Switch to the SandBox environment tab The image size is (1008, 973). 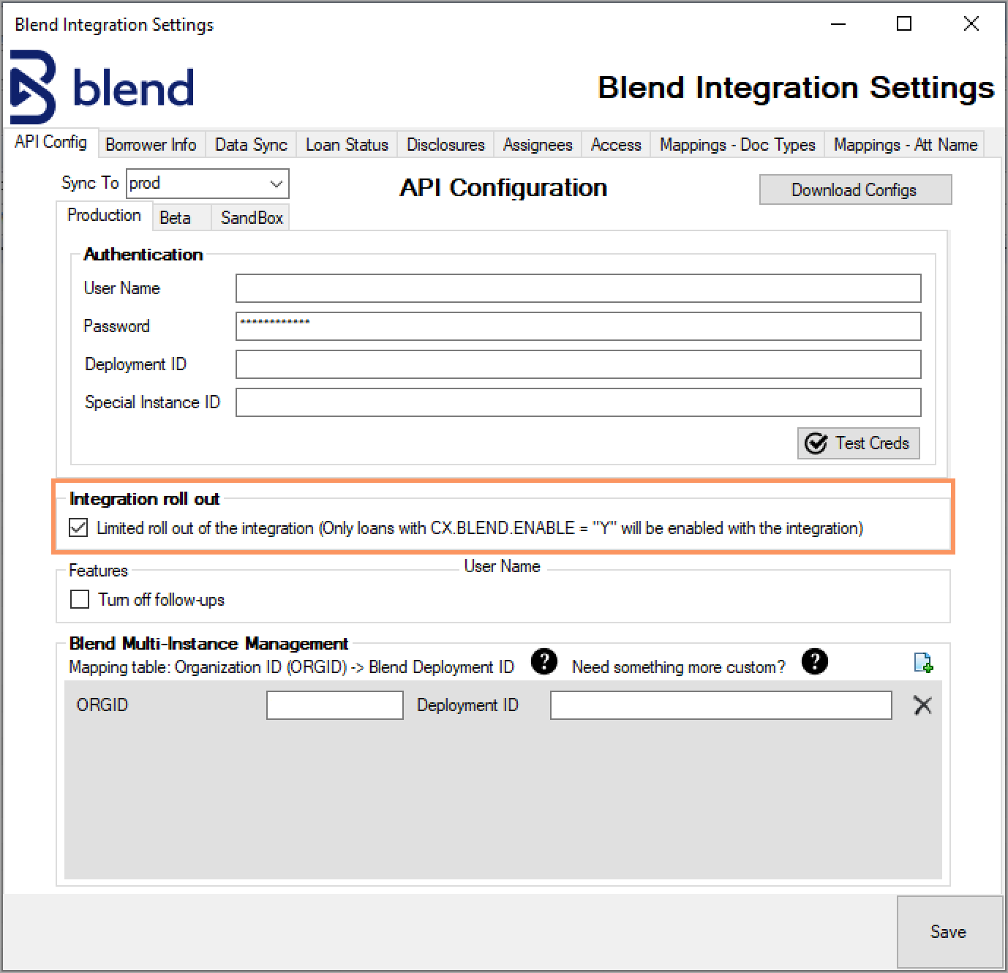click(x=252, y=217)
